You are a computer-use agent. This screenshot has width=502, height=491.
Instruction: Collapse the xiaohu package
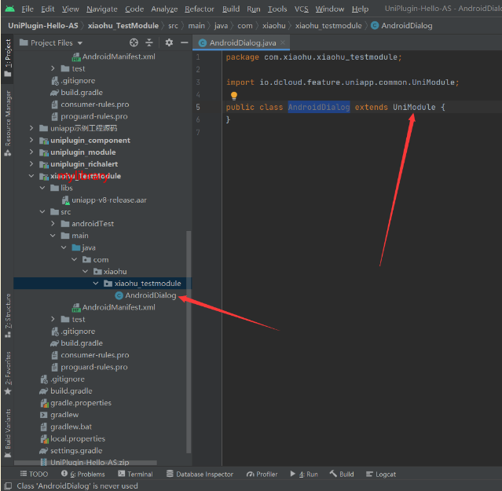85,272
